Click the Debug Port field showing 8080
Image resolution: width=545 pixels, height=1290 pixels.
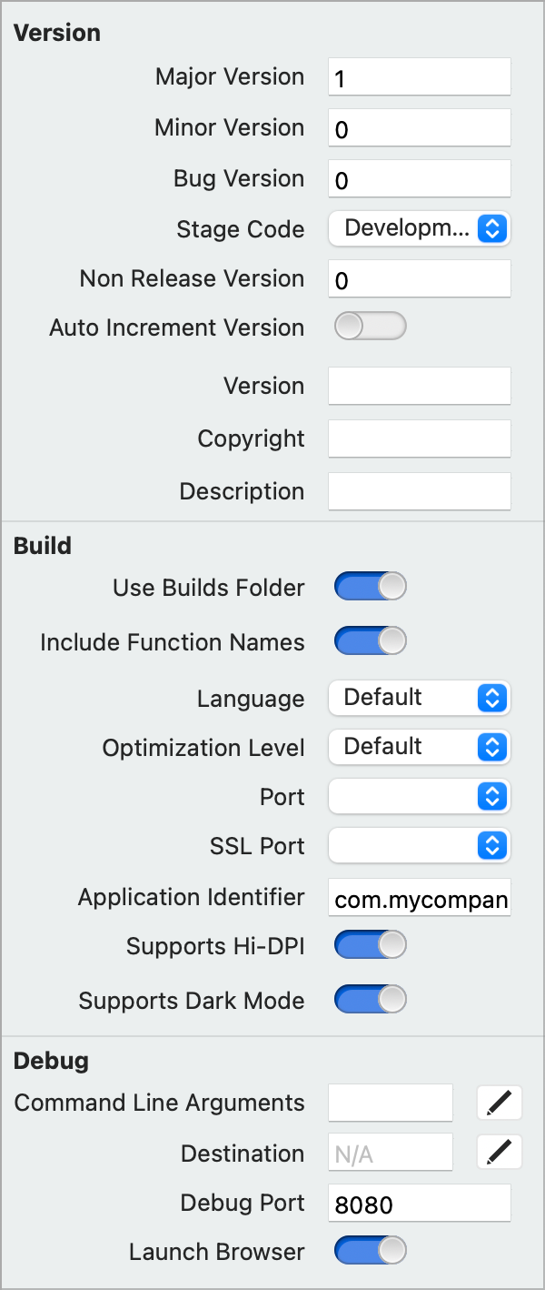tap(419, 1202)
